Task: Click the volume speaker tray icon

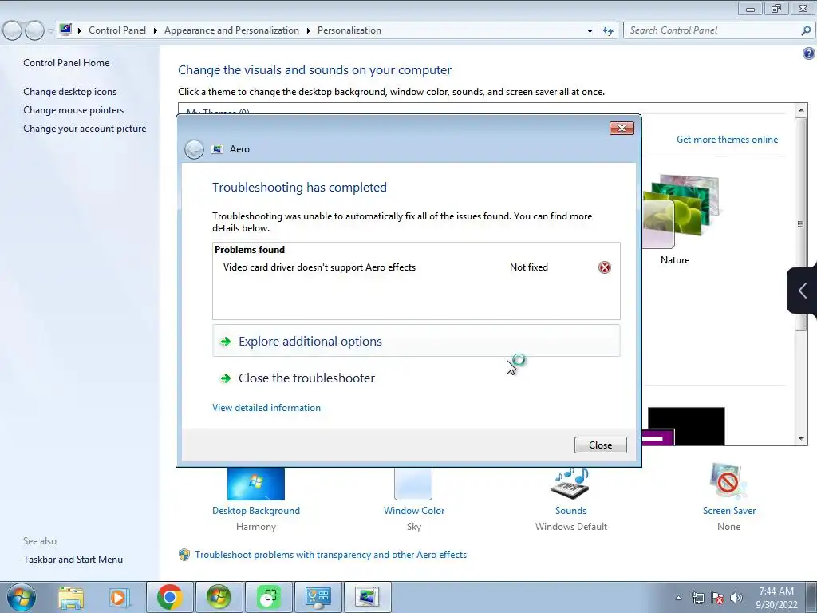Action: 736,598
